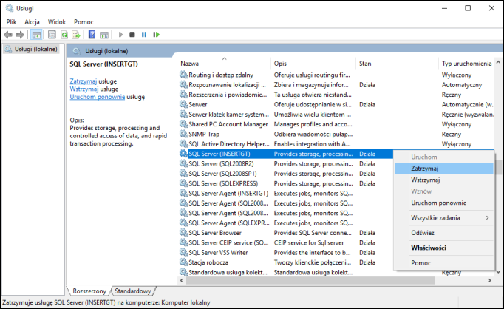Click the Zatrzymaj usługę link
This screenshot has width=504, height=309.
[84, 81]
